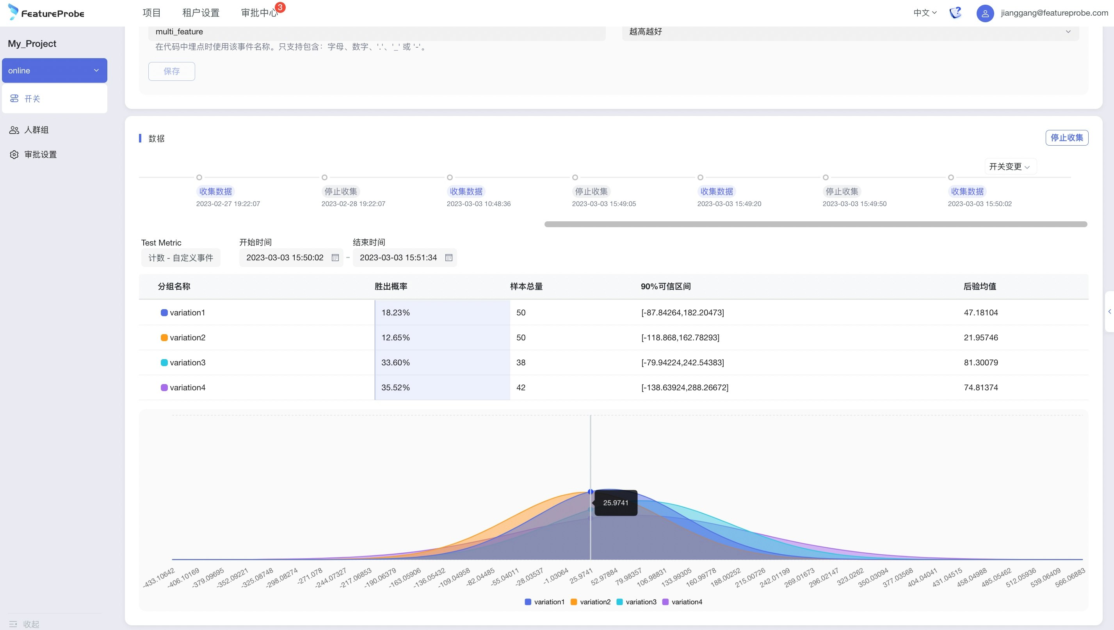Click timeline marker at 2023-03-03 15:50:02
1114x630 pixels.
click(951, 177)
